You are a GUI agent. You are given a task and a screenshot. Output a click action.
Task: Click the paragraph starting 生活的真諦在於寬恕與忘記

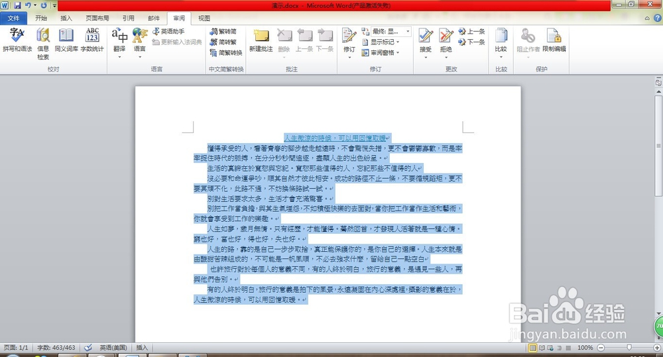tap(314, 168)
